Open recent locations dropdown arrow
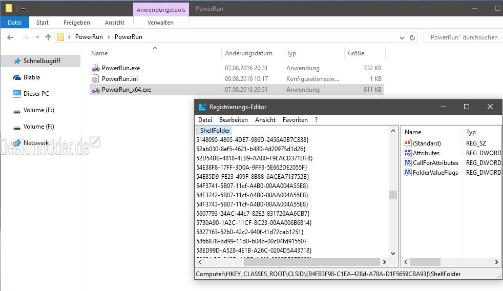 coord(37,37)
